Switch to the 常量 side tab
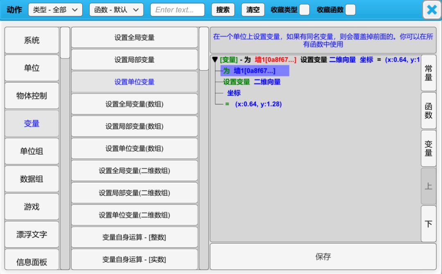Screen dimensions: 442x274 pos(428,73)
